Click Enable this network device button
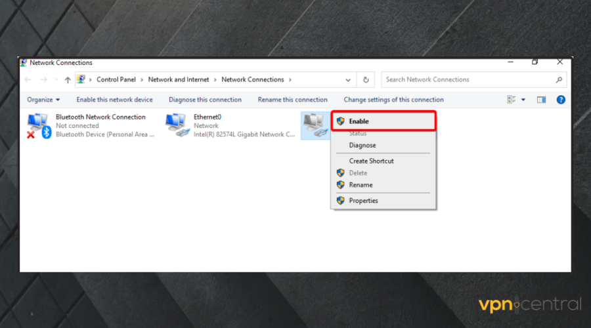Screen dimensions: 591x328 coord(114,100)
